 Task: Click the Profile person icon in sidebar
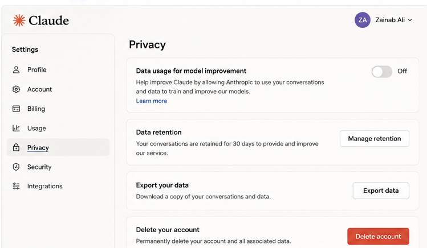17,70
